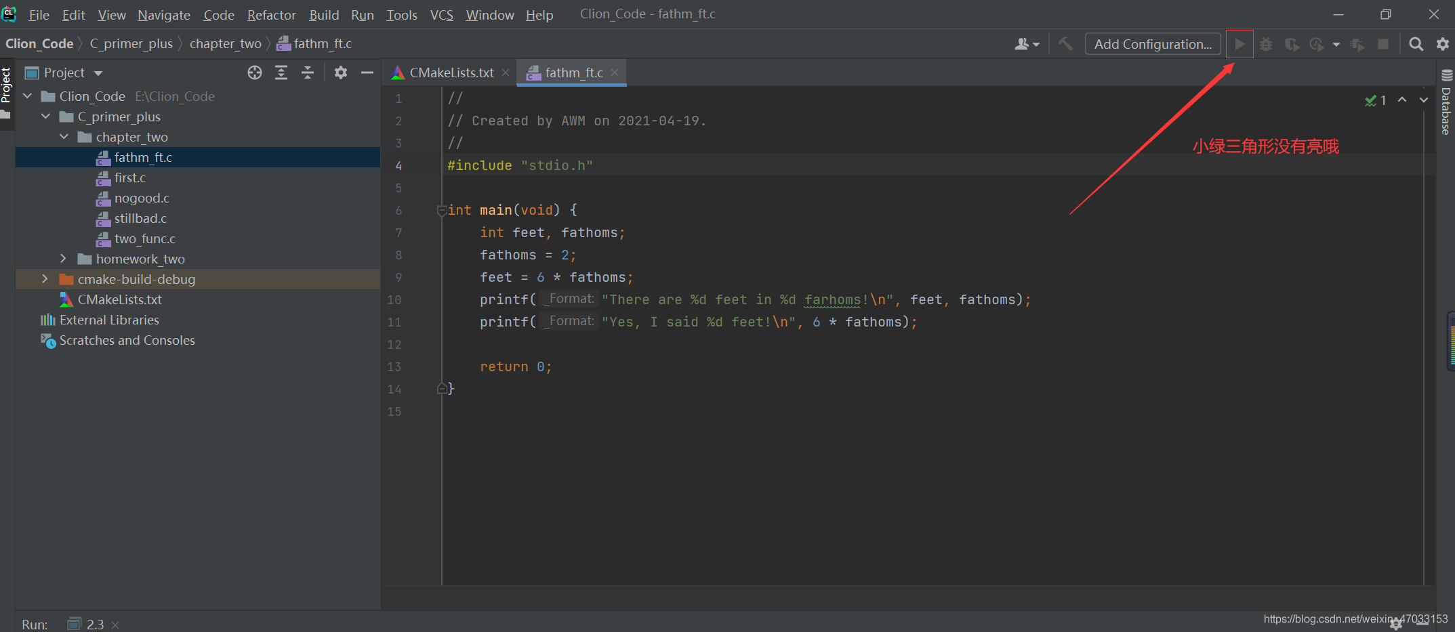1455x632 pixels.
Task: Close the fathm_ft.c tab
Action: click(x=615, y=72)
